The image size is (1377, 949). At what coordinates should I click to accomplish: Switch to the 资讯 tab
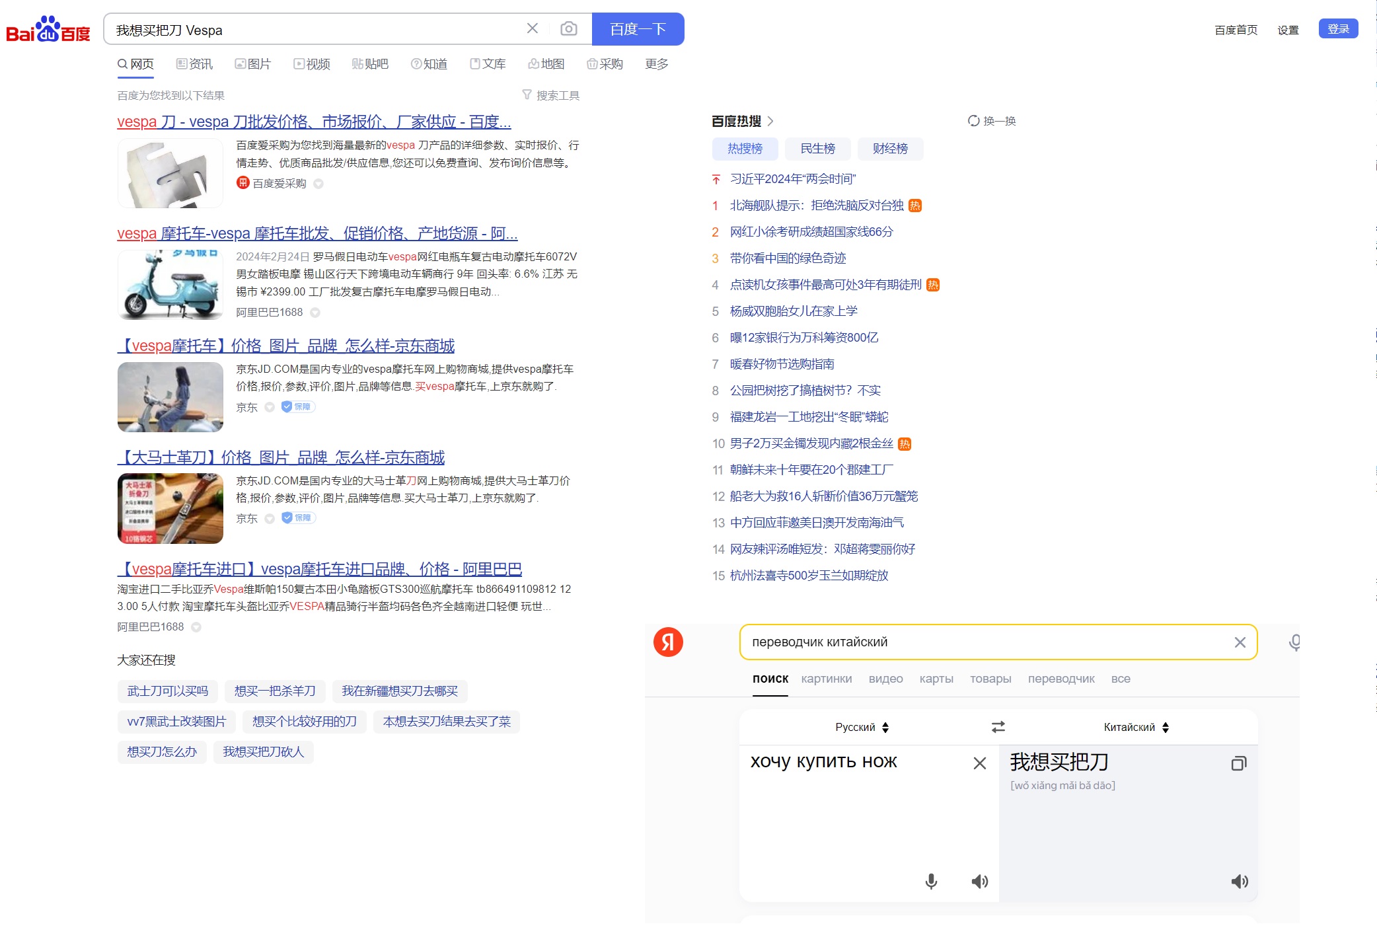194,64
